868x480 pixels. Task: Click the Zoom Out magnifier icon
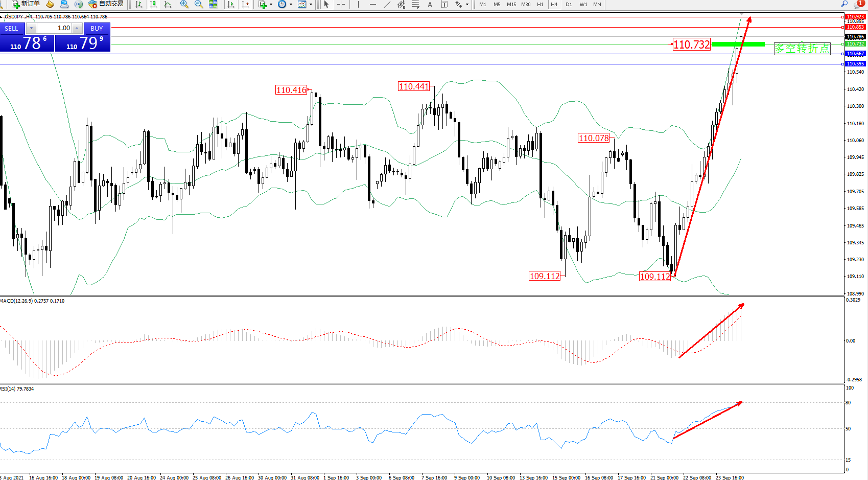[x=199, y=4]
